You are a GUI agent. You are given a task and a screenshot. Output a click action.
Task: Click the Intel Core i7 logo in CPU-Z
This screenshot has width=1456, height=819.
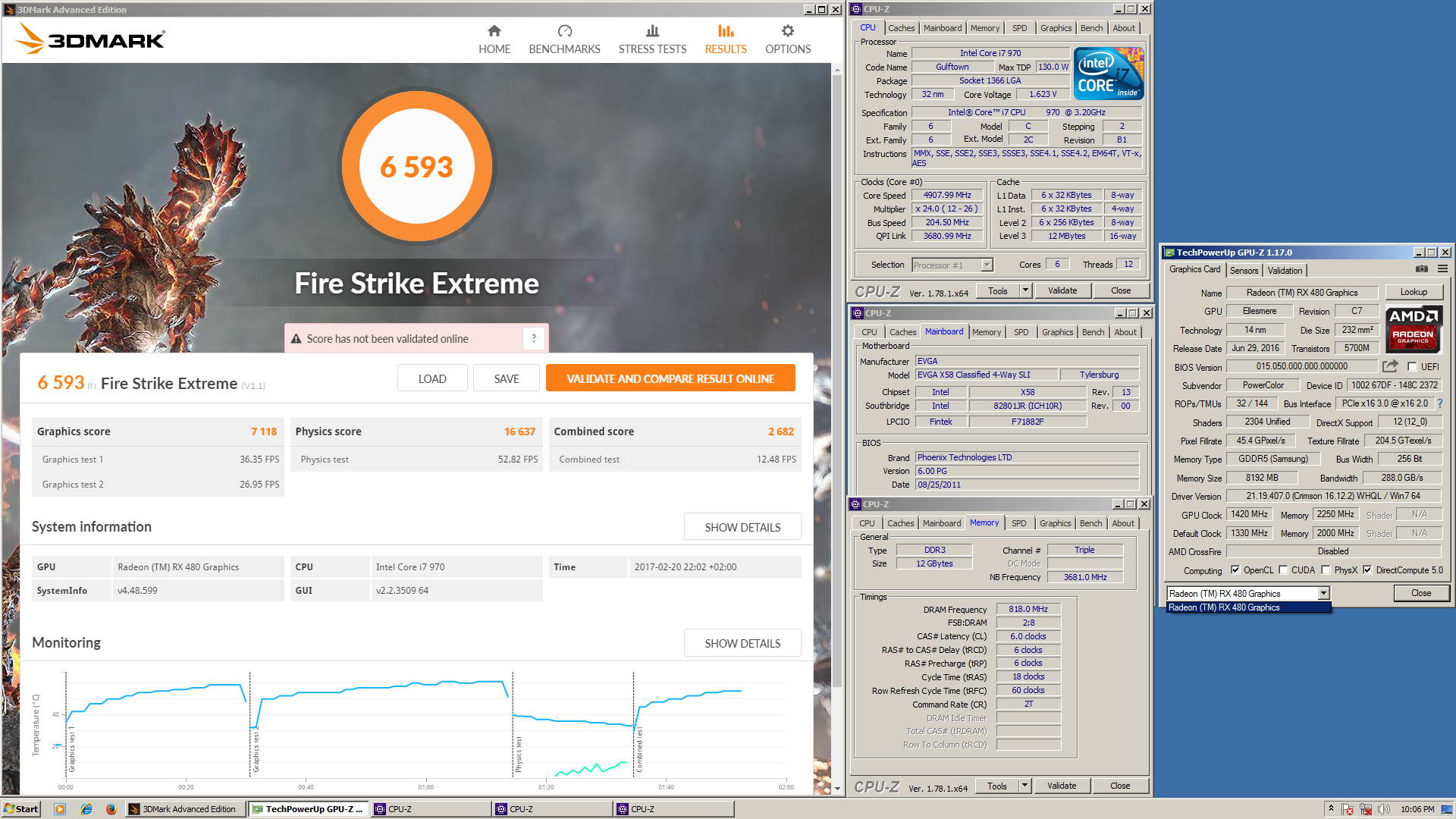pos(1109,74)
